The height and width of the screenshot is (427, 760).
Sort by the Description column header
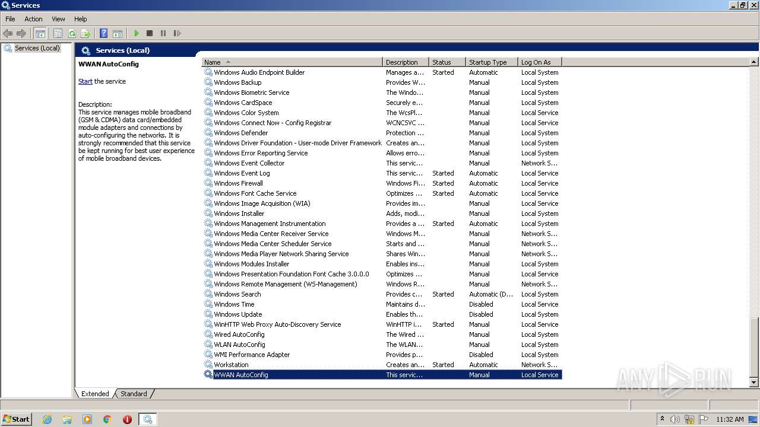pos(406,62)
